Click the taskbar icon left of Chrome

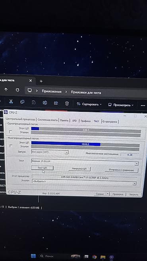[86, 257]
